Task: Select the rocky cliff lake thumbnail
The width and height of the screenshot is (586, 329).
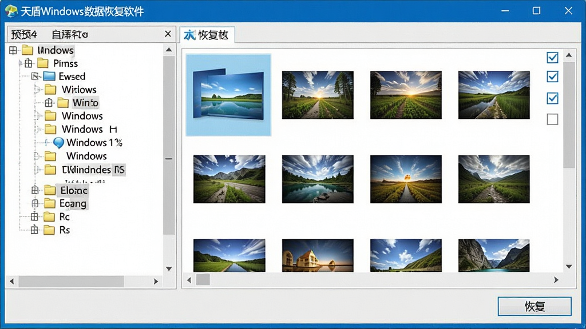Action: click(494, 255)
